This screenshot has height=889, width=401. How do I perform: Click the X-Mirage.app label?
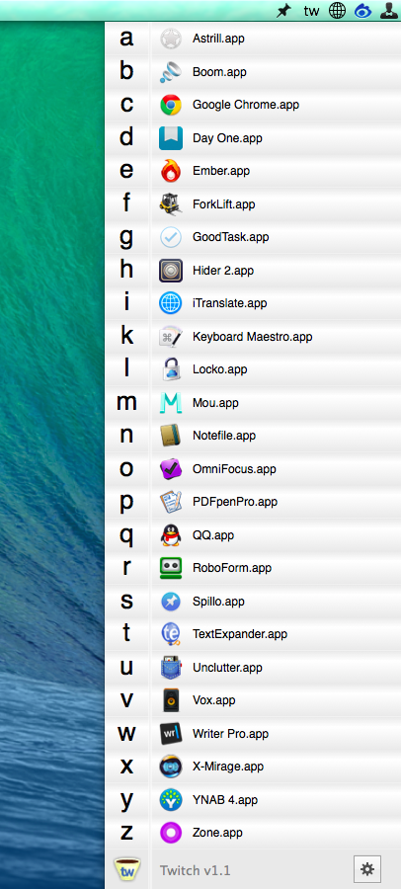[x=228, y=767]
